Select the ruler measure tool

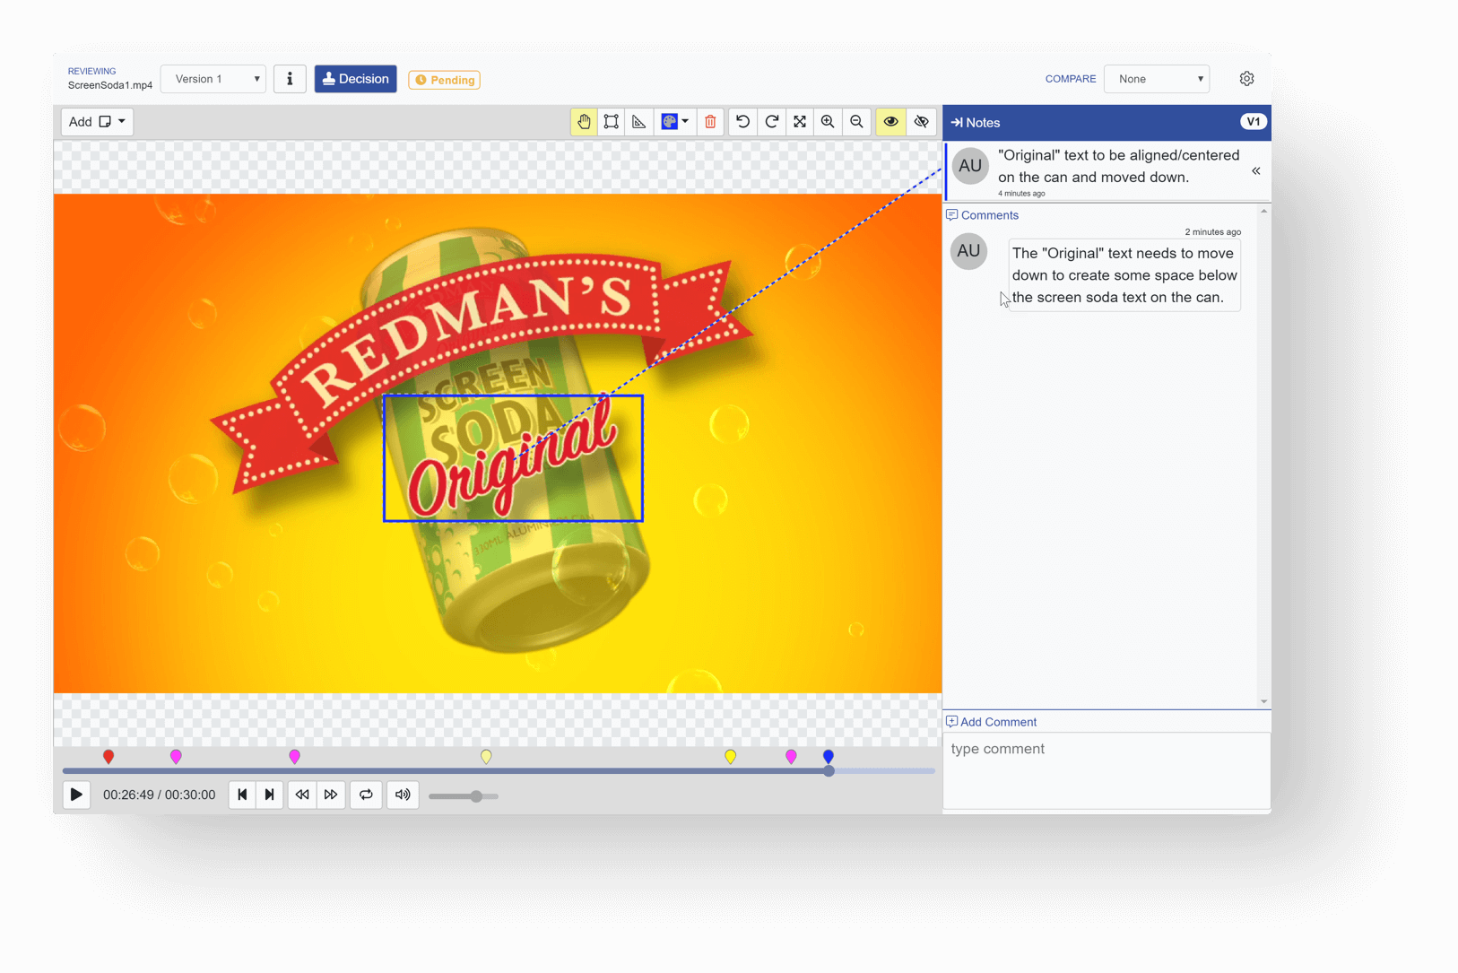point(639,122)
